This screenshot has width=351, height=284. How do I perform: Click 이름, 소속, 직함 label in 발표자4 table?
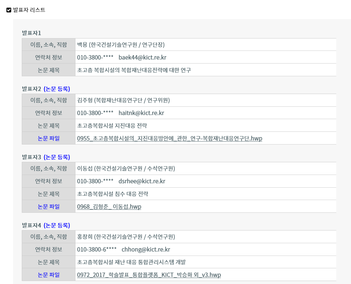coord(49,236)
